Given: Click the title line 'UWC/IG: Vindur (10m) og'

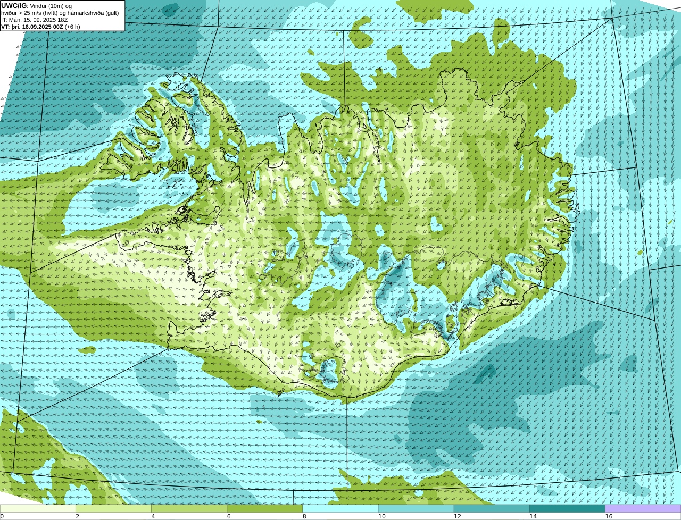Looking at the screenshot, I should 36,6.
